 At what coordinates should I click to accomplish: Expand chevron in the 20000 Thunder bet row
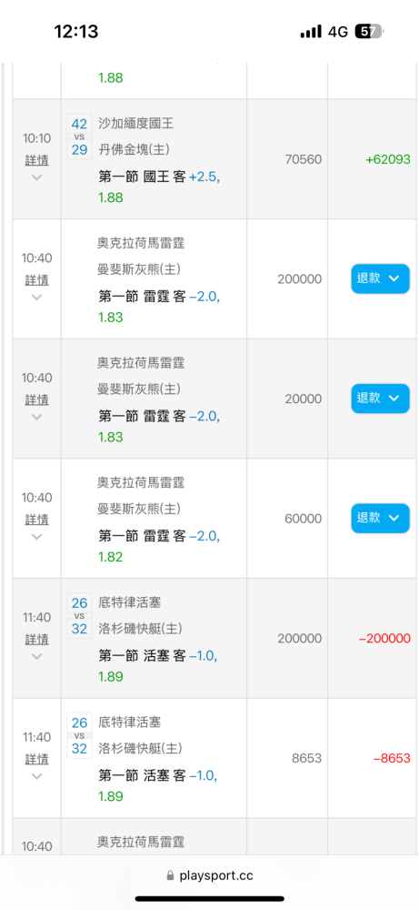tap(36, 417)
